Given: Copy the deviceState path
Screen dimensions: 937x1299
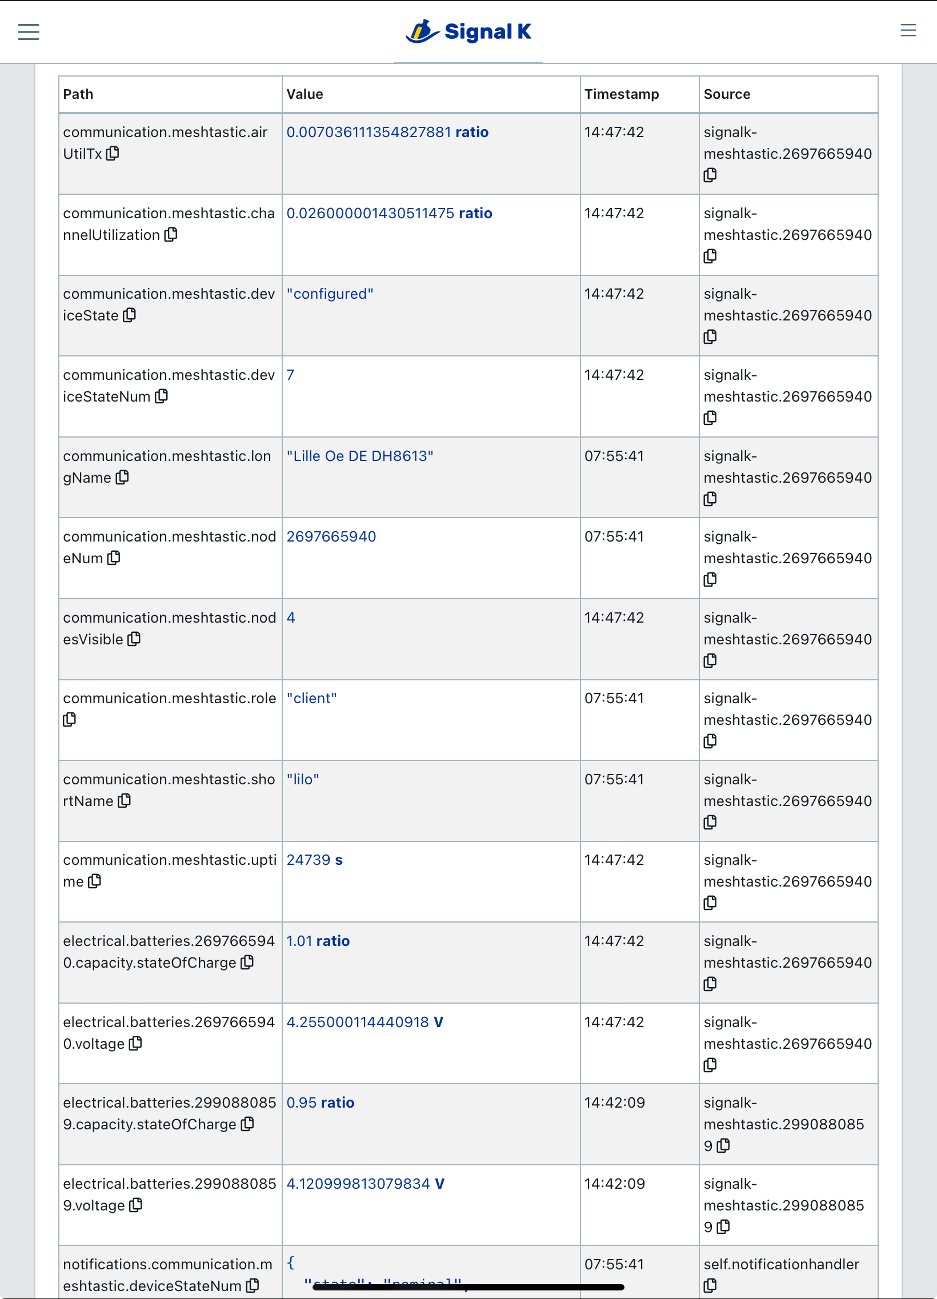Looking at the screenshot, I should [x=130, y=315].
